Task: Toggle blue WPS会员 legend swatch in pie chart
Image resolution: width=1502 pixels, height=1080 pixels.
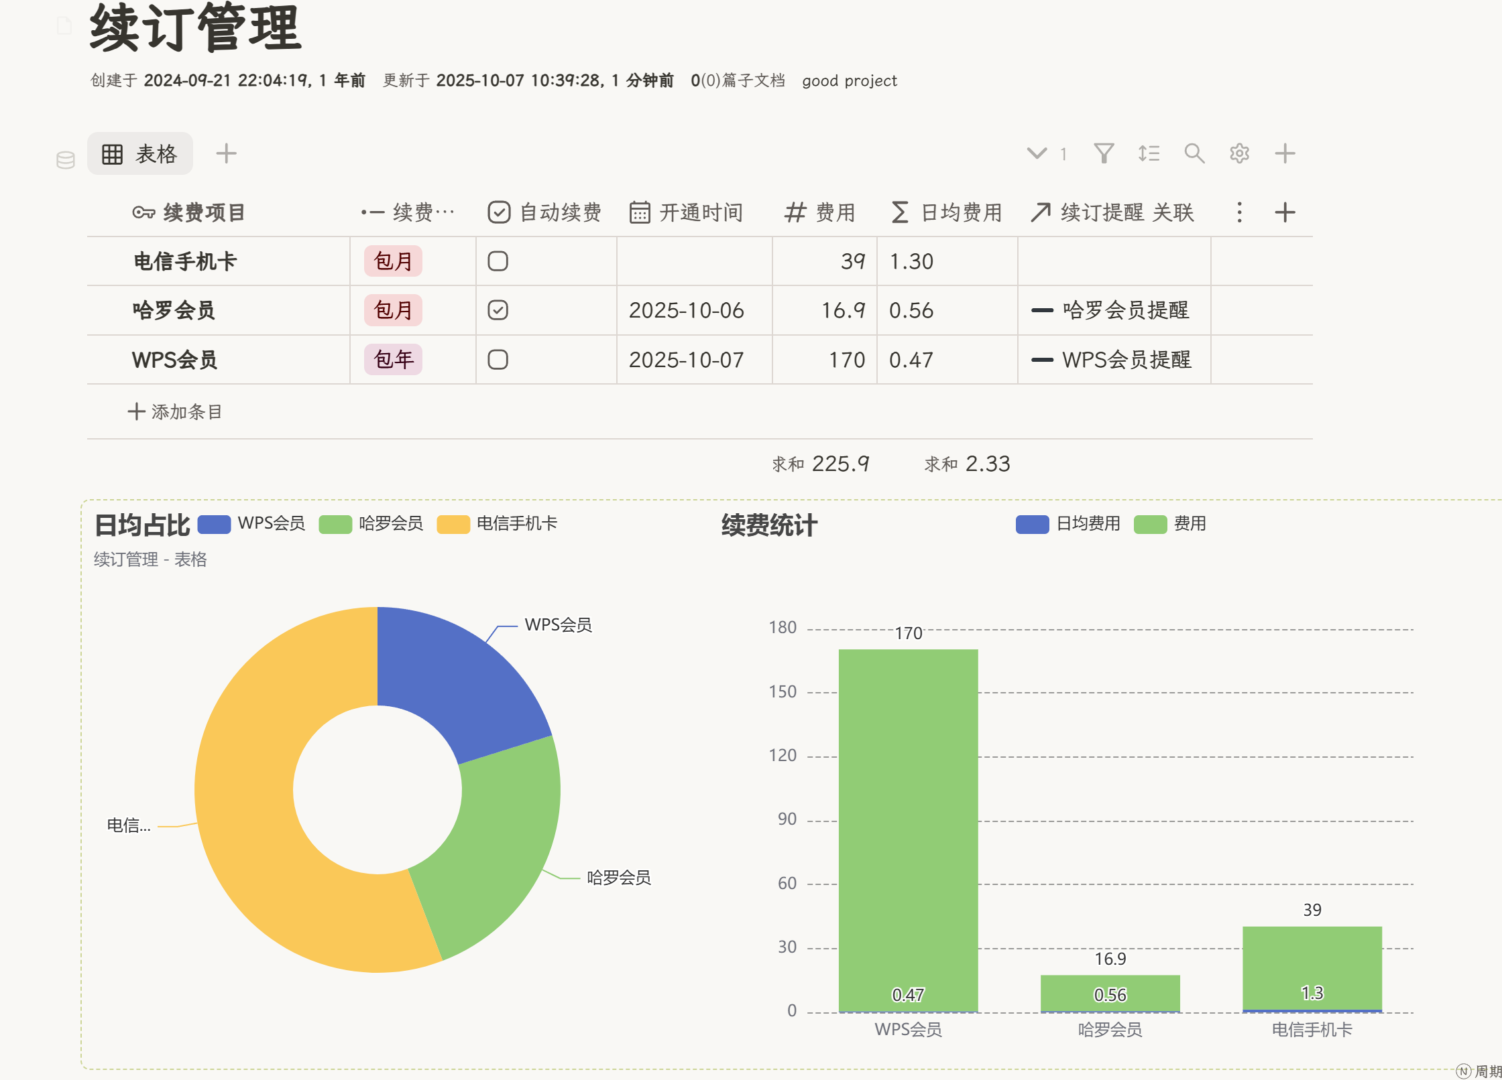Action: pyautogui.click(x=214, y=524)
